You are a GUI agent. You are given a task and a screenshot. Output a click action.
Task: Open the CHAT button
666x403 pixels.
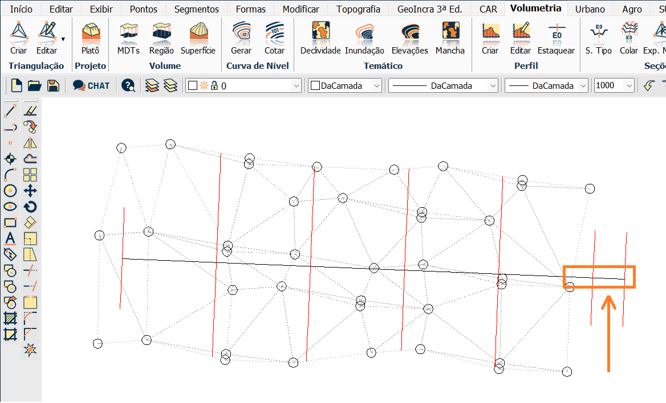click(91, 86)
